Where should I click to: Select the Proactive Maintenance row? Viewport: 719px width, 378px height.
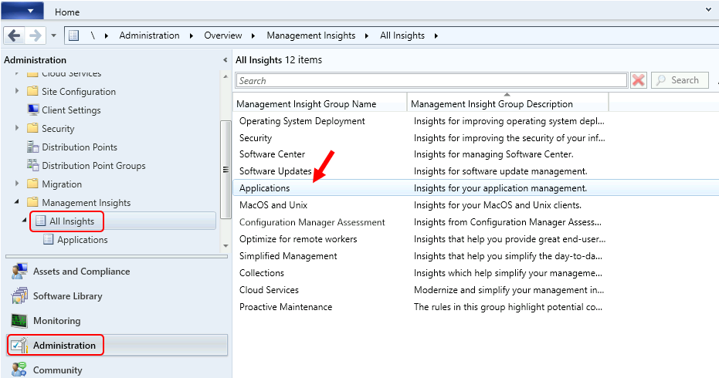(x=476, y=307)
